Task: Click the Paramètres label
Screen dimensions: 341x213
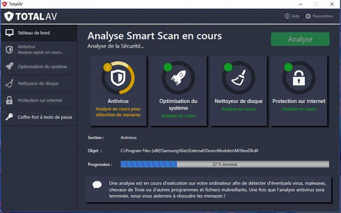Action: click(x=323, y=16)
